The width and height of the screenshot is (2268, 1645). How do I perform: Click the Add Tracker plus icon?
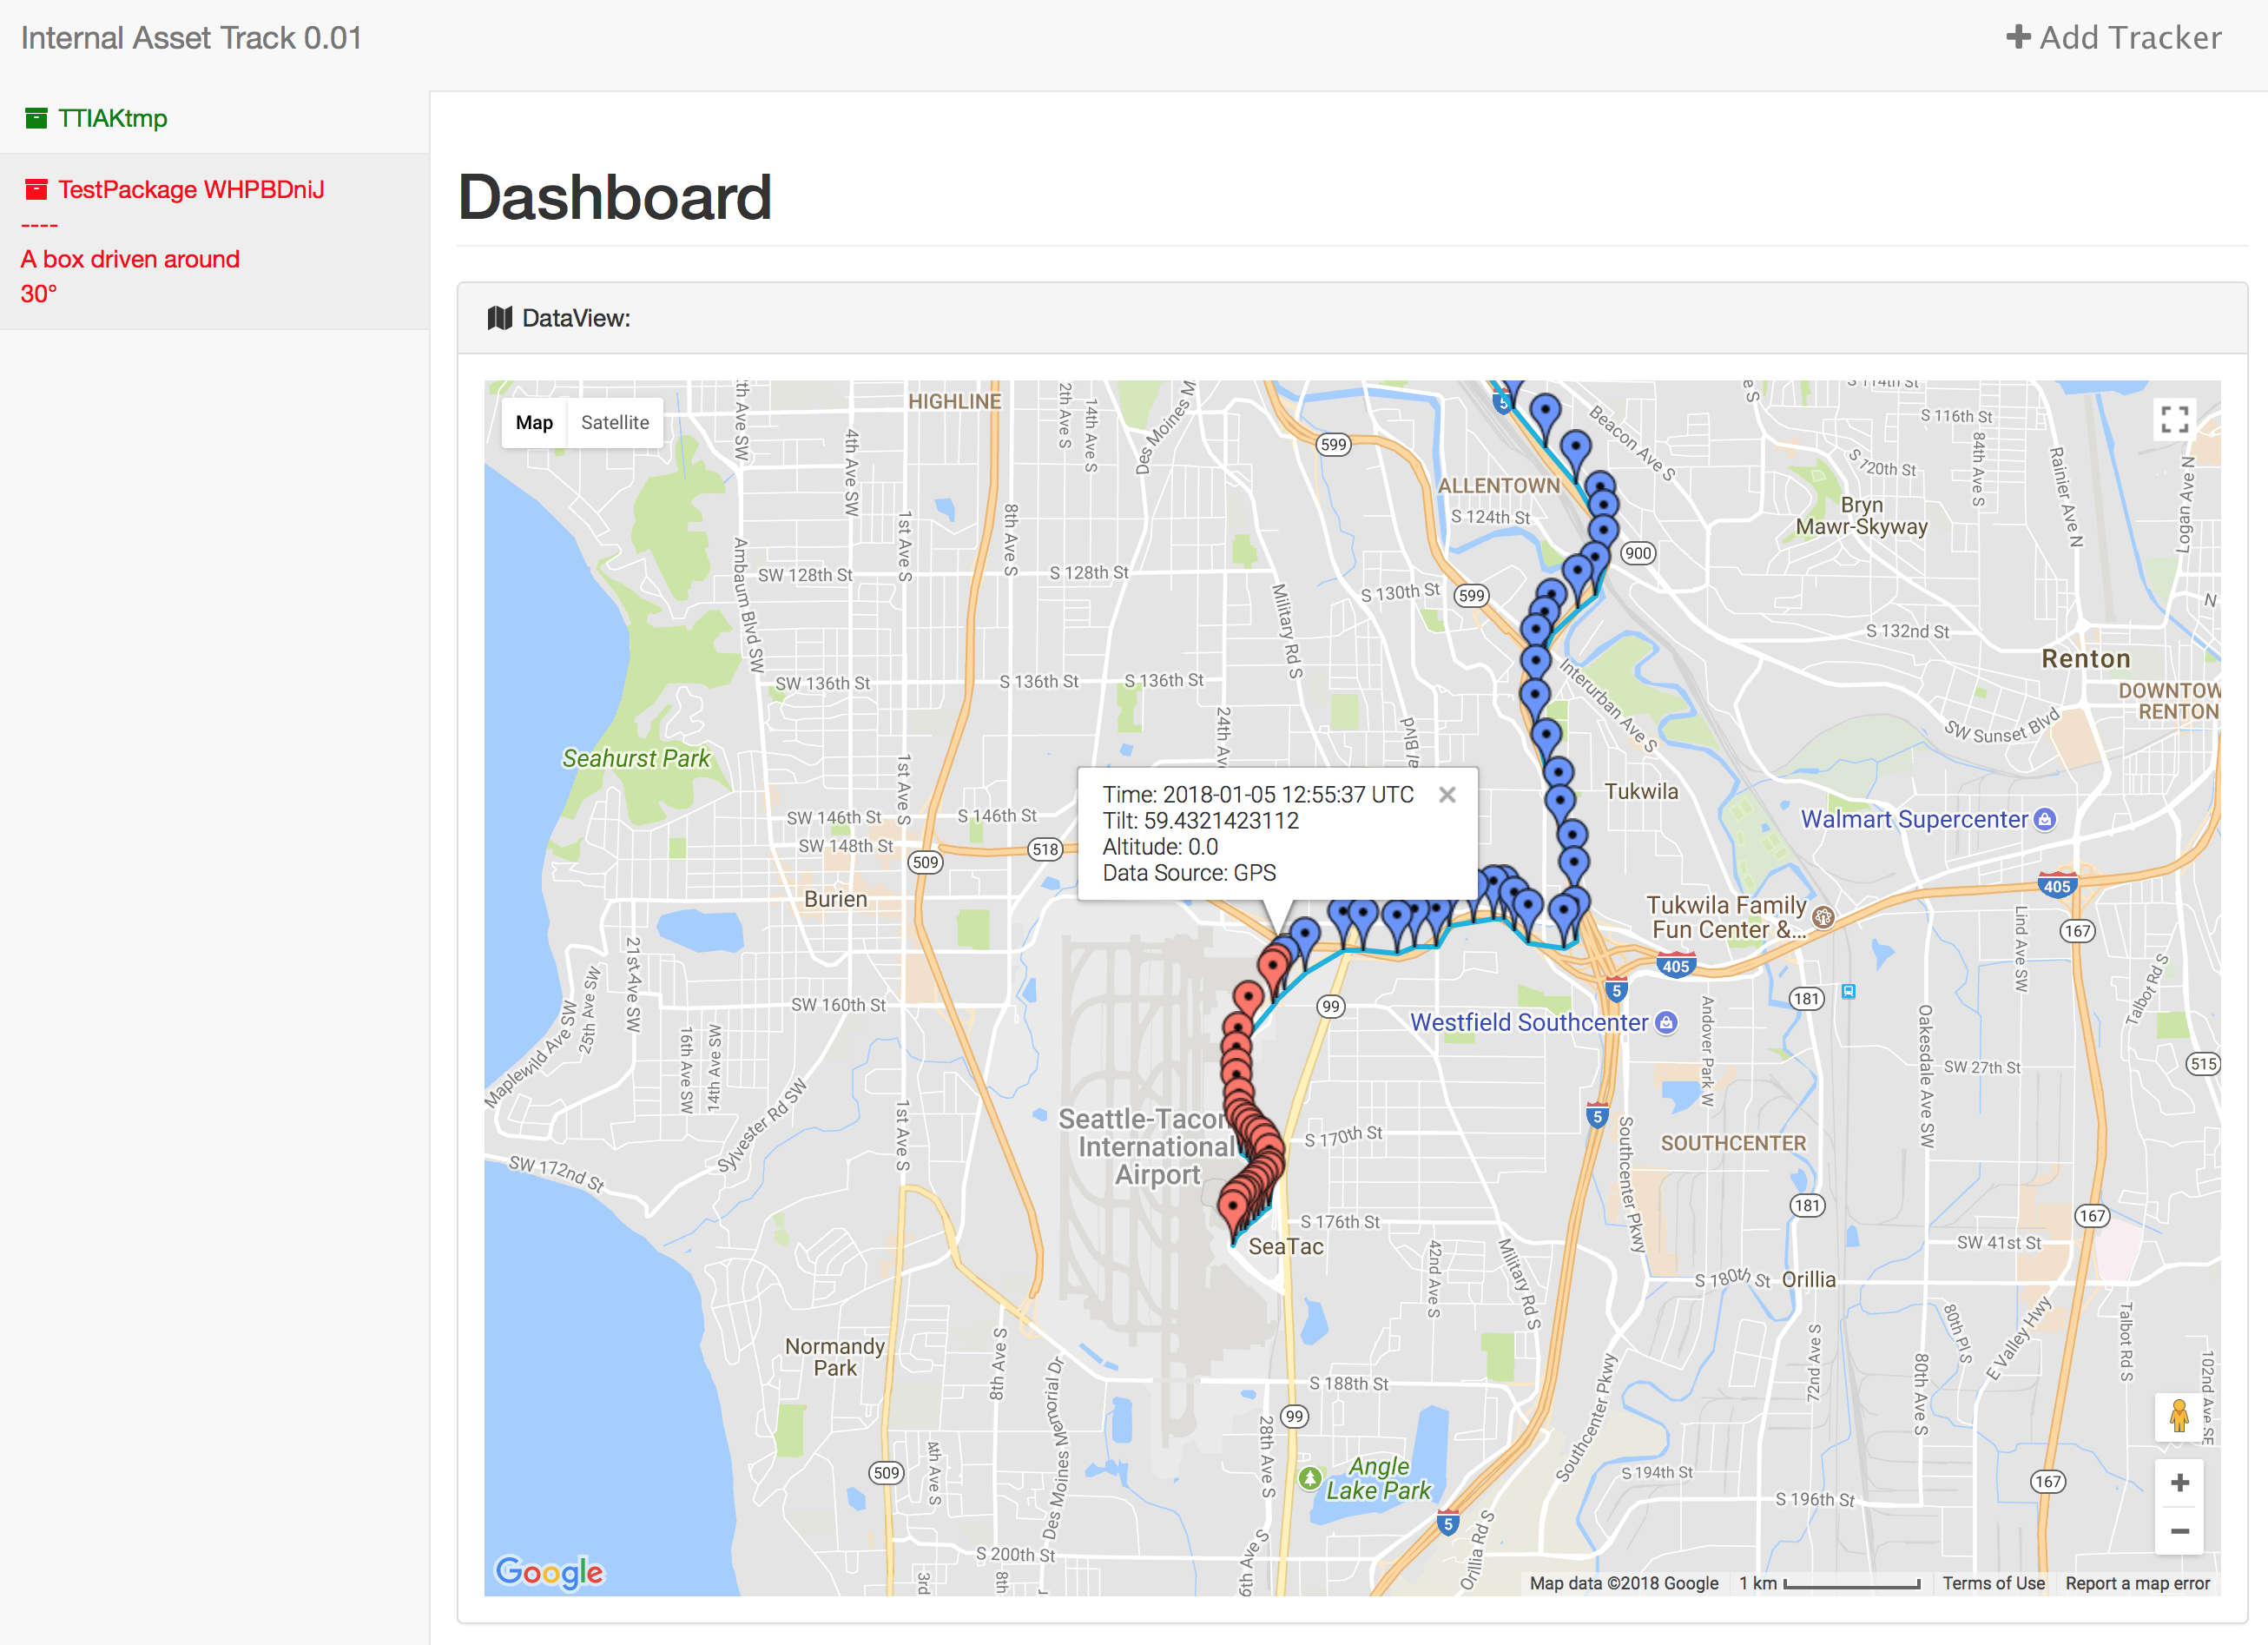coord(2018,38)
